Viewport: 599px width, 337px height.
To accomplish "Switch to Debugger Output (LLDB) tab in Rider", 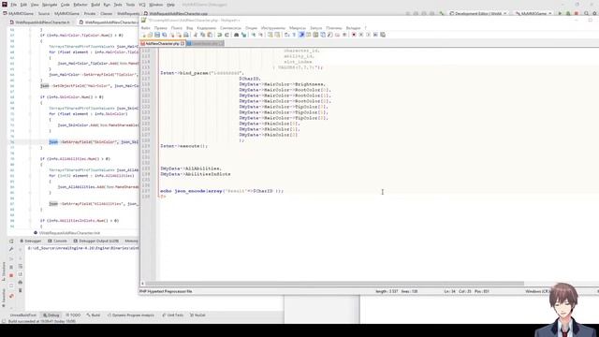I will (95, 242).
